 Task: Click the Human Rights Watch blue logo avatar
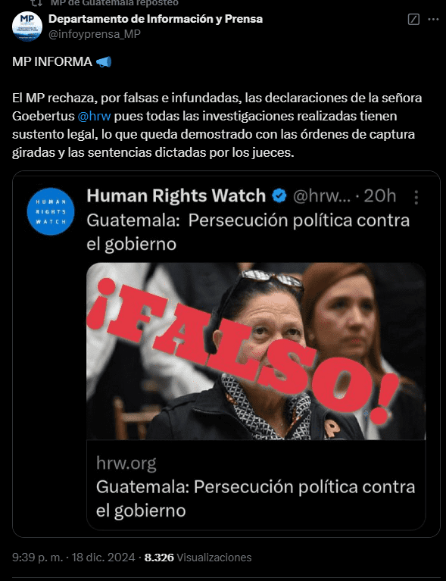pos(51,211)
